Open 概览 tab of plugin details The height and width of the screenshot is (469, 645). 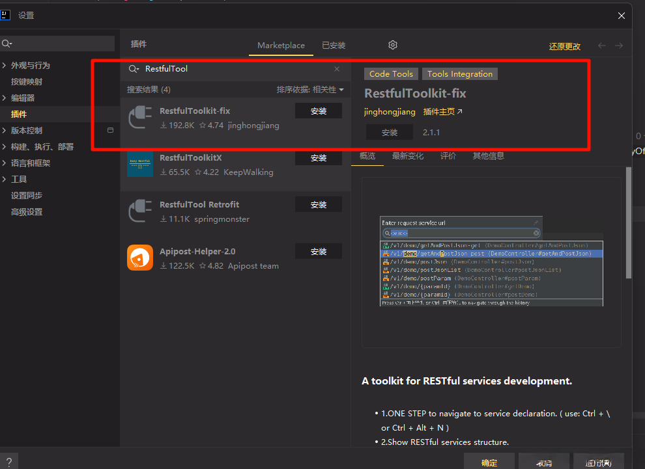(367, 155)
